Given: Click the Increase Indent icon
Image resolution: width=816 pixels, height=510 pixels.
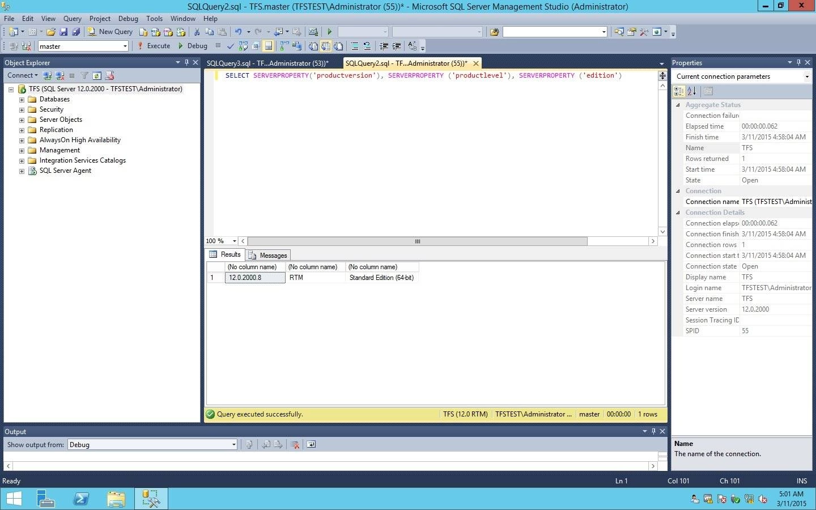Looking at the screenshot, I should 396,46.
